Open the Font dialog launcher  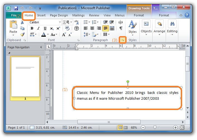pos(79,40)
